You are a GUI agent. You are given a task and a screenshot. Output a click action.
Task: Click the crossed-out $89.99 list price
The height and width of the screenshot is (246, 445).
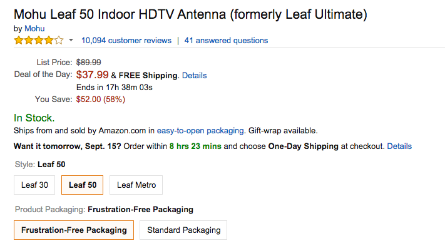tap(88, 62)
